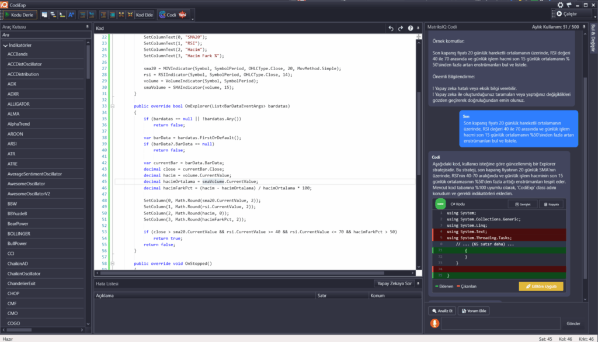Open the help question mark icon
This screenshot has height=342, width=598.
click(411, 28)
